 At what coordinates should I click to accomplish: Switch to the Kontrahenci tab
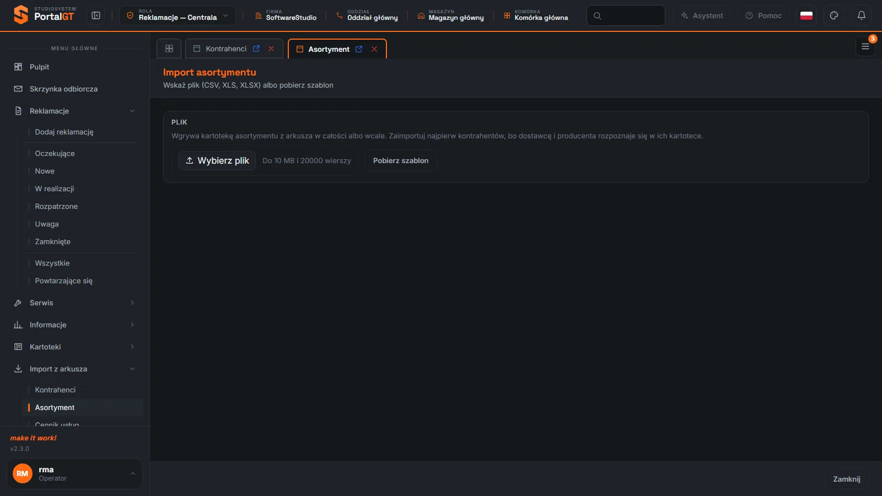click(226, 48)
